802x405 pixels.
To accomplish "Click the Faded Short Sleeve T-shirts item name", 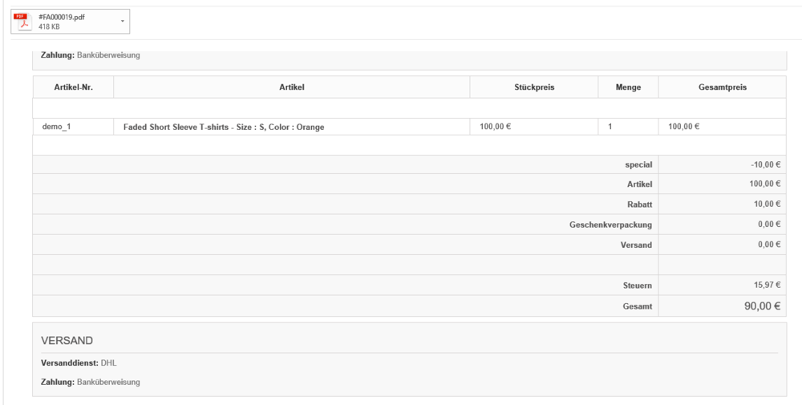I will coord(224,128).
